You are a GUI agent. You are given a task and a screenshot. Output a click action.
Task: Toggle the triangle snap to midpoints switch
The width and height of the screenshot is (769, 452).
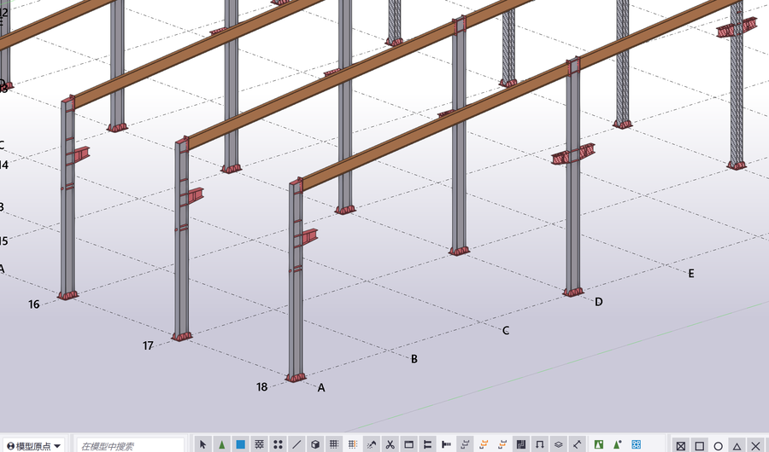click(737, 445)
